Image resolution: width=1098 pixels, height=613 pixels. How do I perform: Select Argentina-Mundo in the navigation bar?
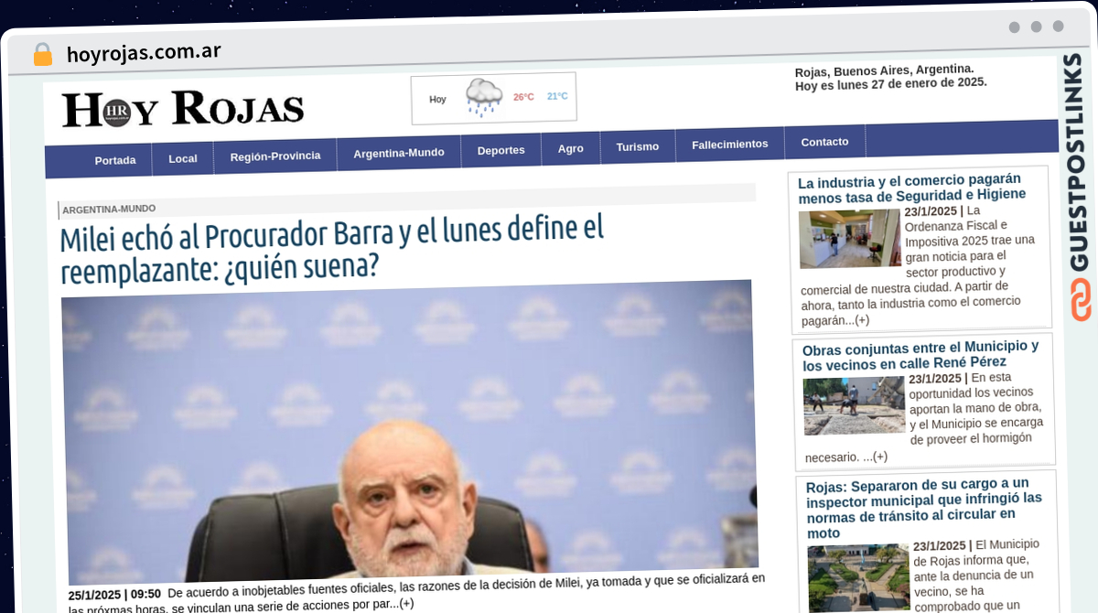(x=399, y=153)
